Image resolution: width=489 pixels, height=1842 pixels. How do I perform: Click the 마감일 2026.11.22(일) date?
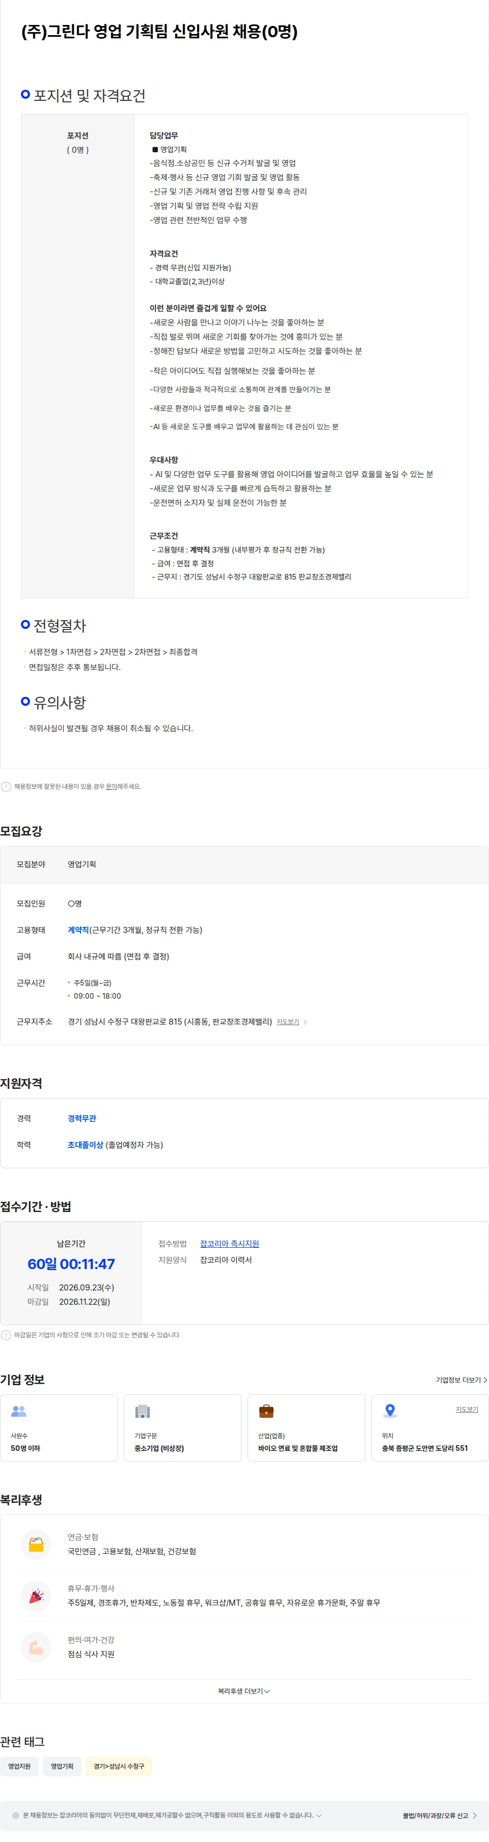85,1301
